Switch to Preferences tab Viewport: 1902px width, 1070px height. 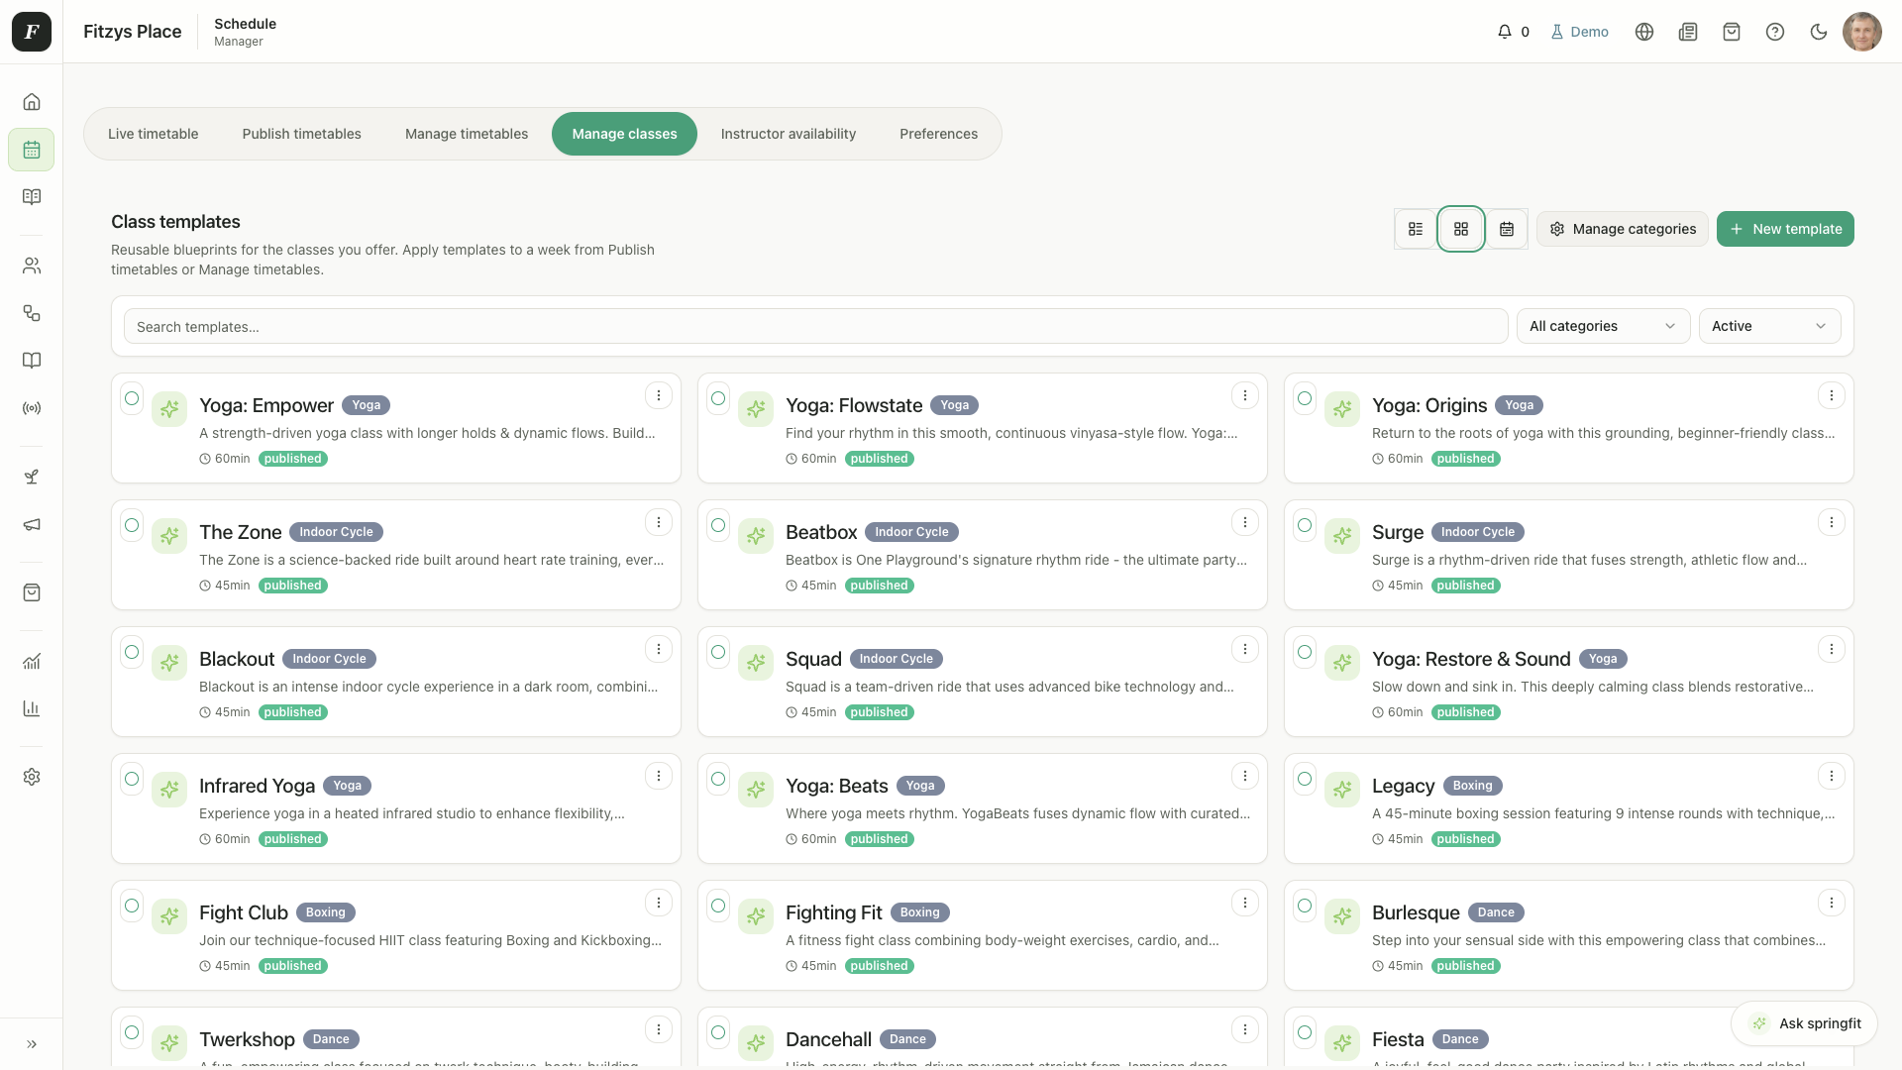pyautogui.click(x=938, y=134)
